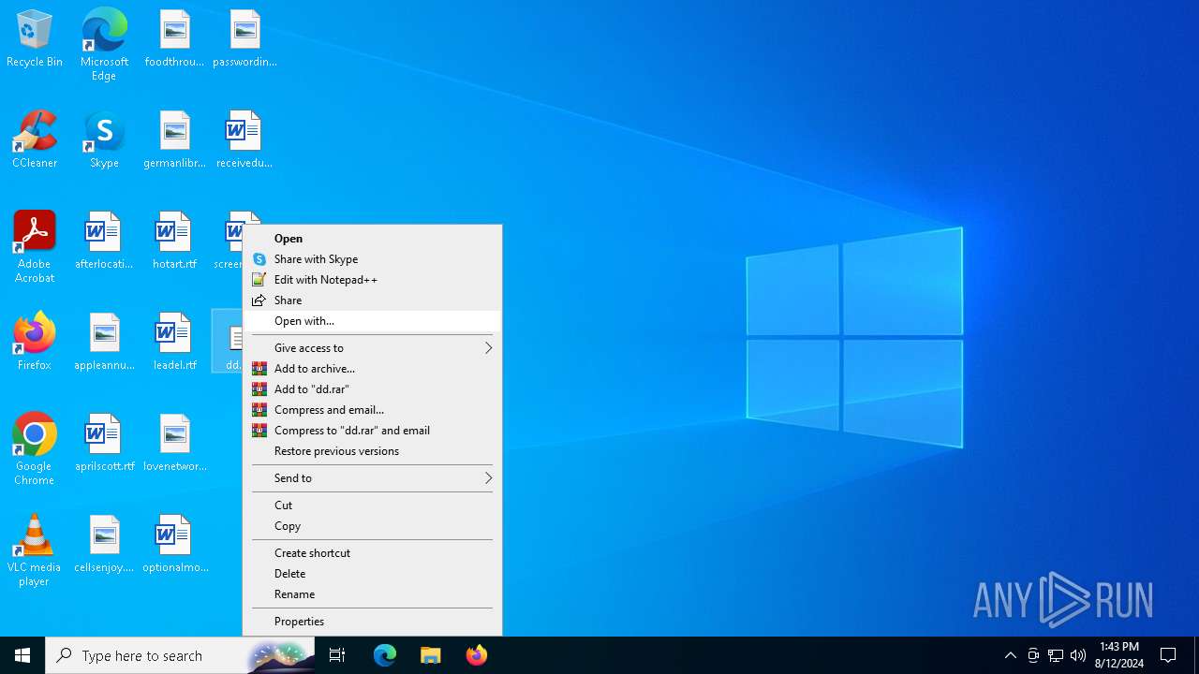The width and height of the screenshot is (1199, 674).
Task: Click the Meet Now tray icon
Action: pyautogui.click(x=1033, y=655)
